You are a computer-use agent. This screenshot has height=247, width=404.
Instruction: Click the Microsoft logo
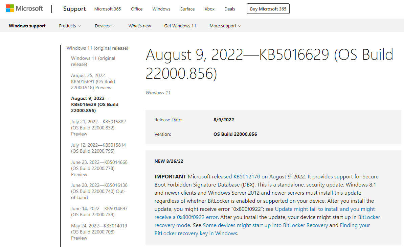coord(24,9)
